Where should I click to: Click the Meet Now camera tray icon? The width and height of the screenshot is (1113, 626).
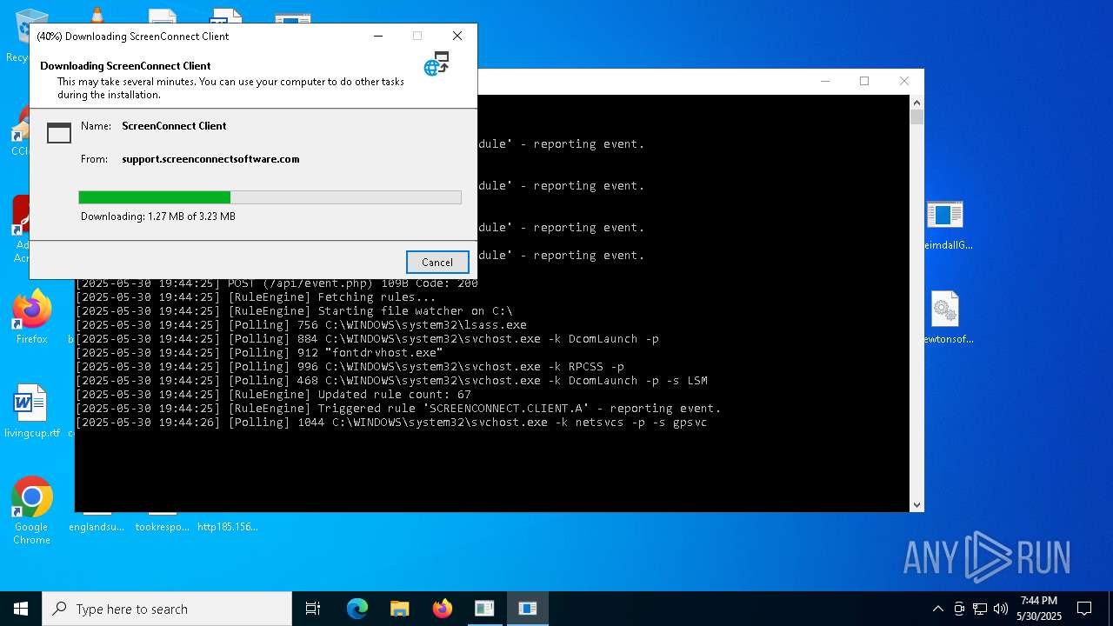(x=959, y=609)
